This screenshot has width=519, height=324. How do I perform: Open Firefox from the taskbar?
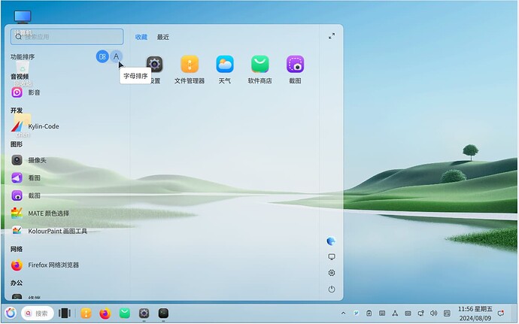coord(105,313)
